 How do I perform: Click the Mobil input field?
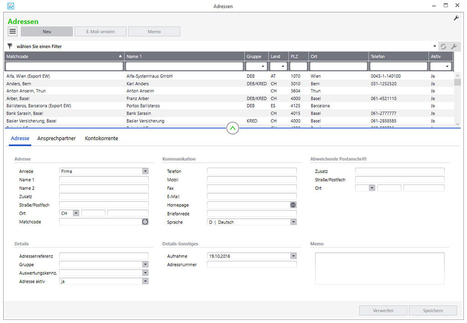coord(252,179)
